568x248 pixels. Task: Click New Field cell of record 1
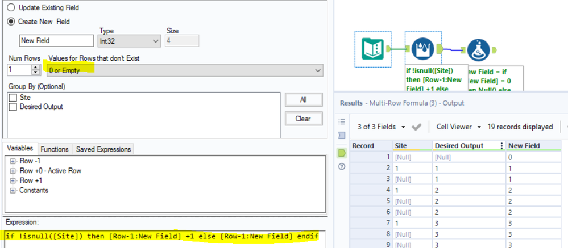pyautogui.click(x=533, y=157)
